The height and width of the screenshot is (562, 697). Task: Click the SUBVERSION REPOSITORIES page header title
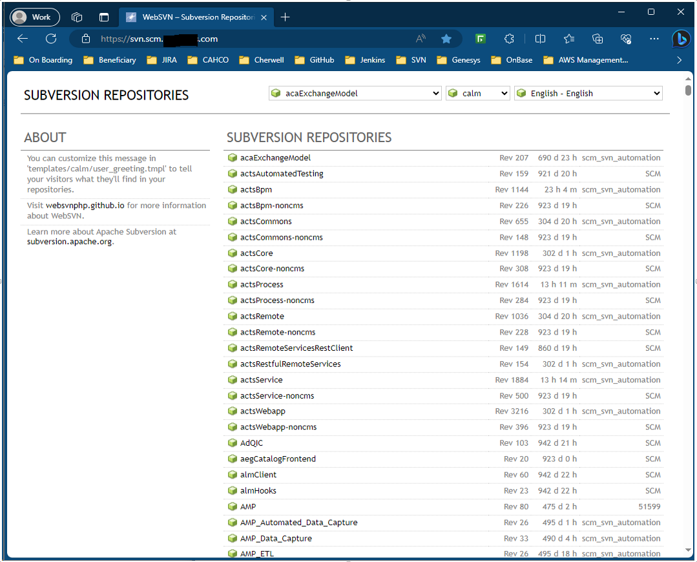[106, 95]
